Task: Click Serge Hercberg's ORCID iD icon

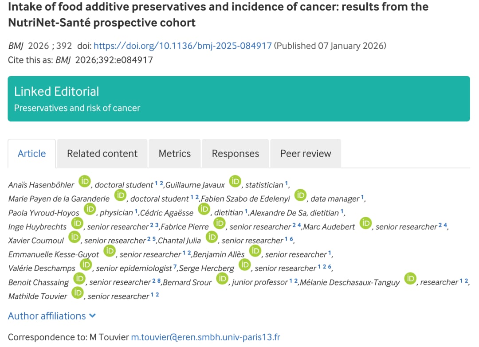Action: [245, 265]
